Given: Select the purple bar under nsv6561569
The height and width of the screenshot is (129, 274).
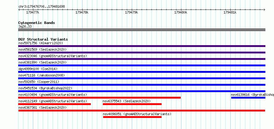Looking at the screenshot, I should click(142, 53).
